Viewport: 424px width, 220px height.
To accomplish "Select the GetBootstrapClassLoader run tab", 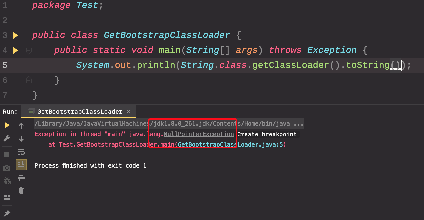I will click(79, 112).
